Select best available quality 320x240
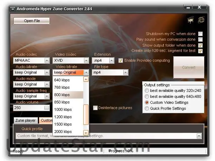 (147, 90)
